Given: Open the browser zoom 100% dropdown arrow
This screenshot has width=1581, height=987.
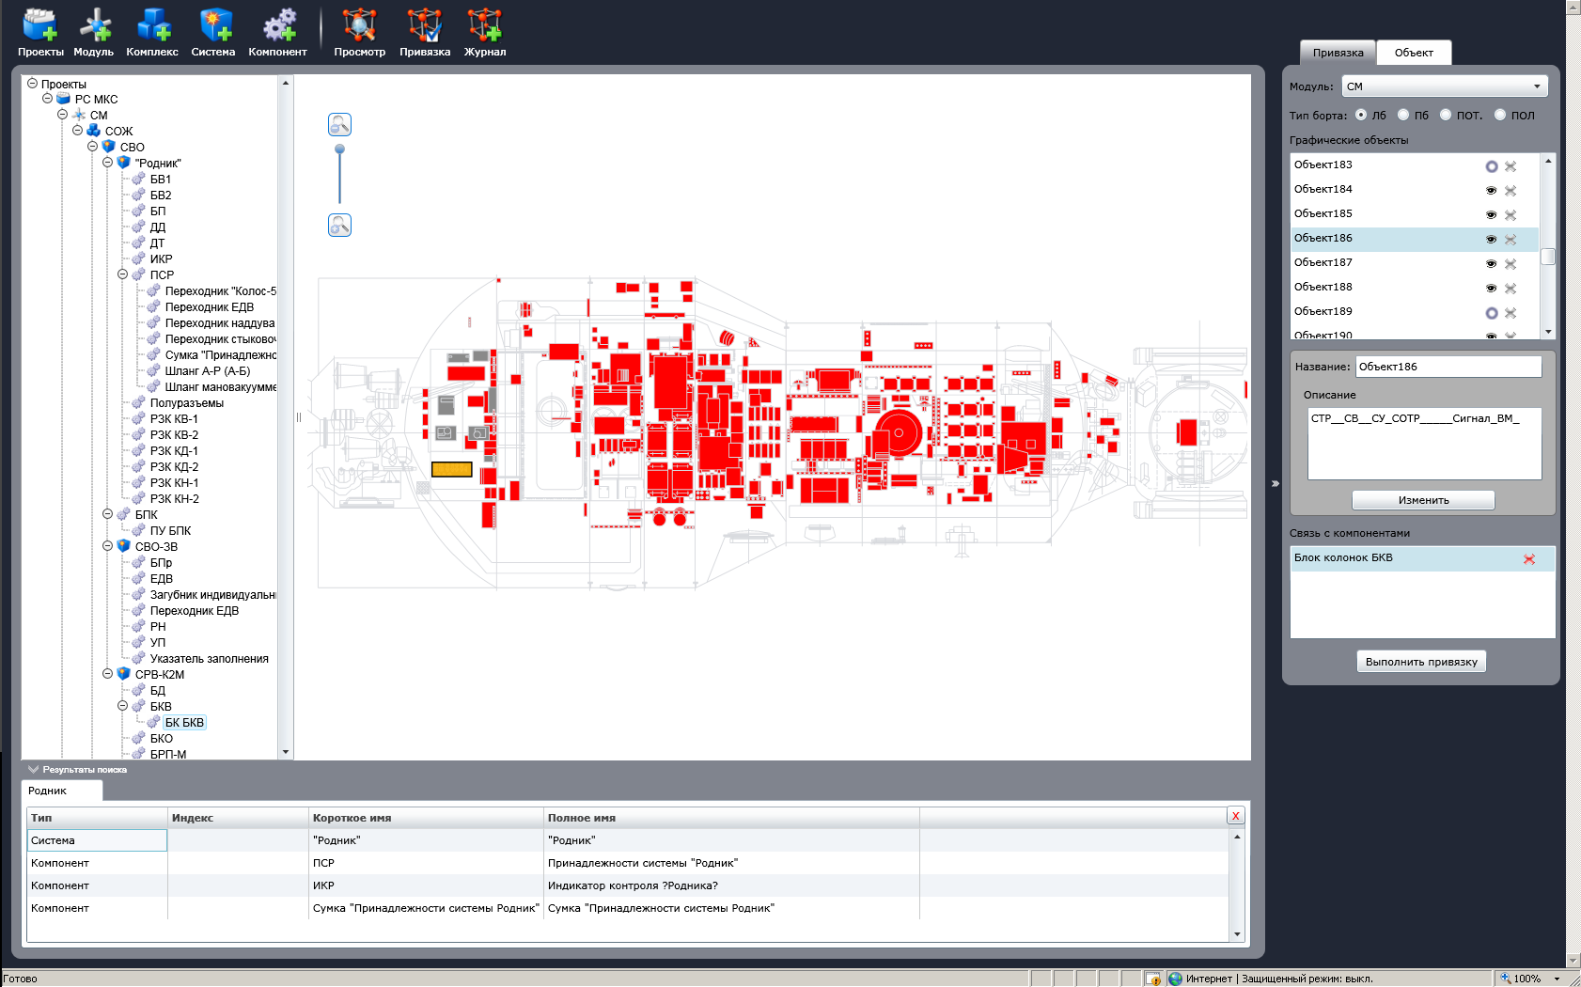Looking at the screenshot, I should (x=1557, y=979).
